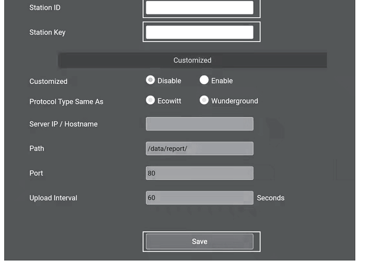Select the Disable radio button for Customized
This screenshot has width=373, height=268.
pyautogui.click(x=150, y=80)
